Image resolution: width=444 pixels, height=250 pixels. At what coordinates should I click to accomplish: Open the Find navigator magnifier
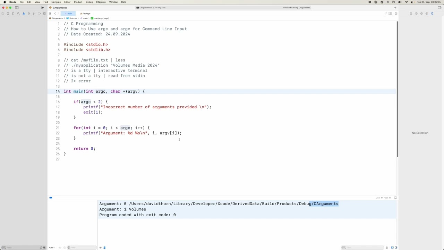pyautogui.click(x=18, y=14)
